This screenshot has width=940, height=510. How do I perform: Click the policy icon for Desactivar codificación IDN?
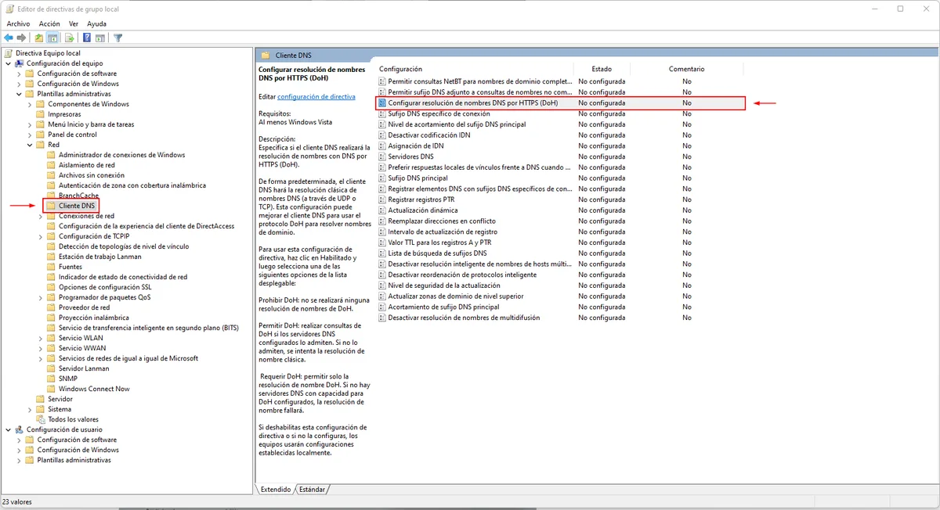(382, 135)
